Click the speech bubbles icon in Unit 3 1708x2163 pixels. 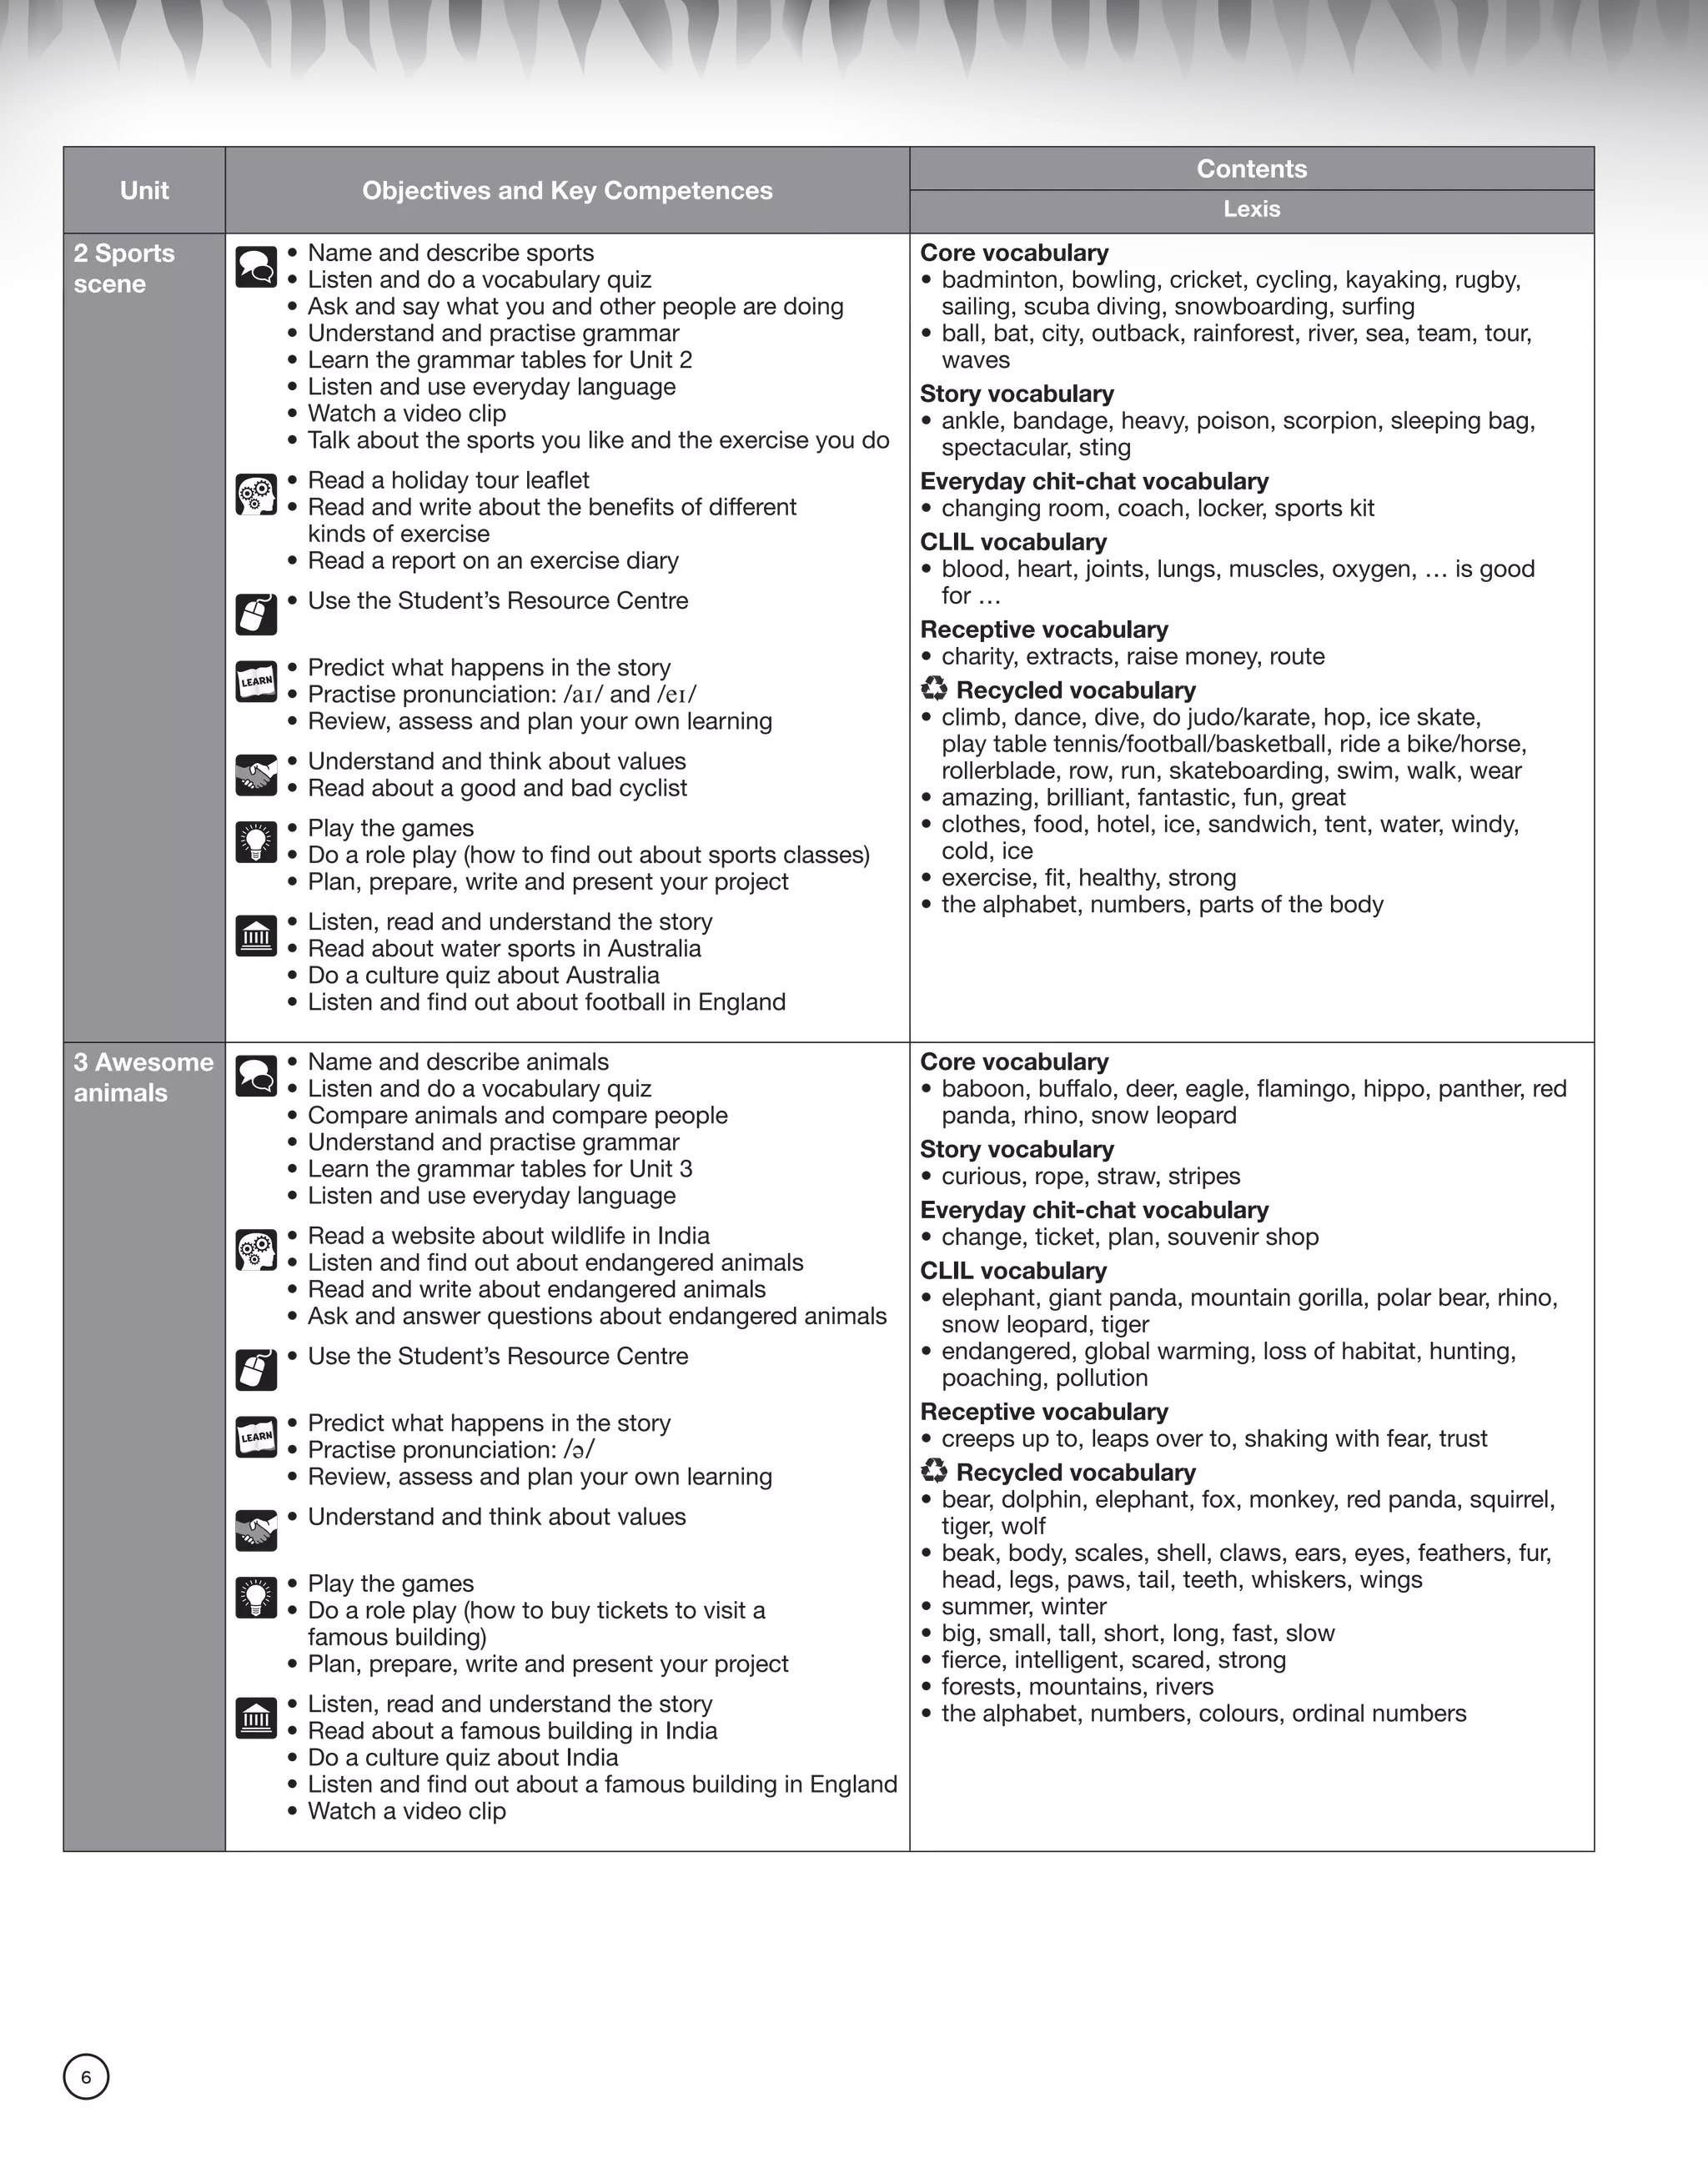pos(256,1076)
